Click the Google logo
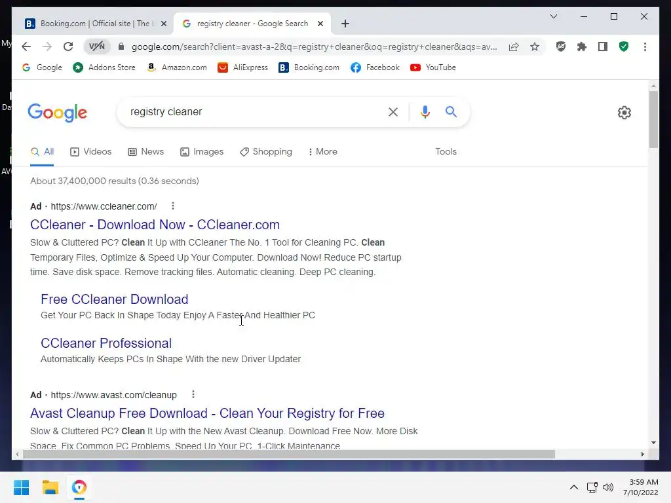Screen dimensions: 671x503 click(x=58, y=113)
